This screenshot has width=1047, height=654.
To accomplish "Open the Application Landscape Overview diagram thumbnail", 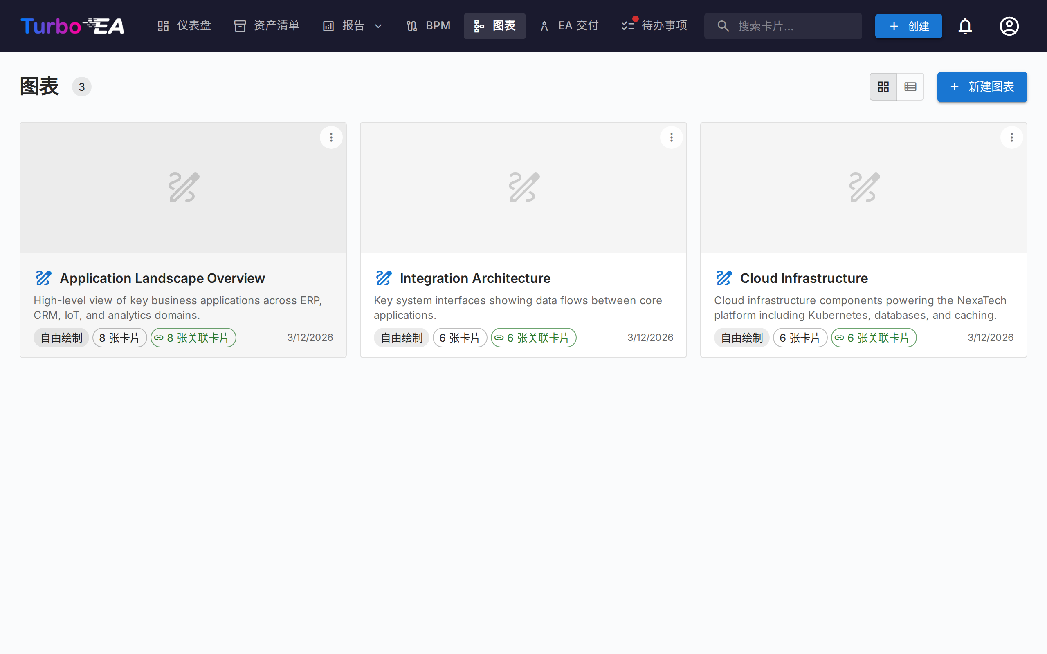I will [x=183, y=188].
